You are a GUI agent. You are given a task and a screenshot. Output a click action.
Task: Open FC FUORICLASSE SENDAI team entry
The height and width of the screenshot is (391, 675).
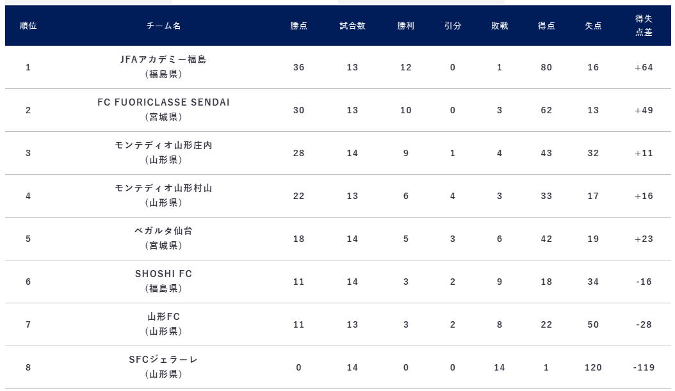coord(163,102)
